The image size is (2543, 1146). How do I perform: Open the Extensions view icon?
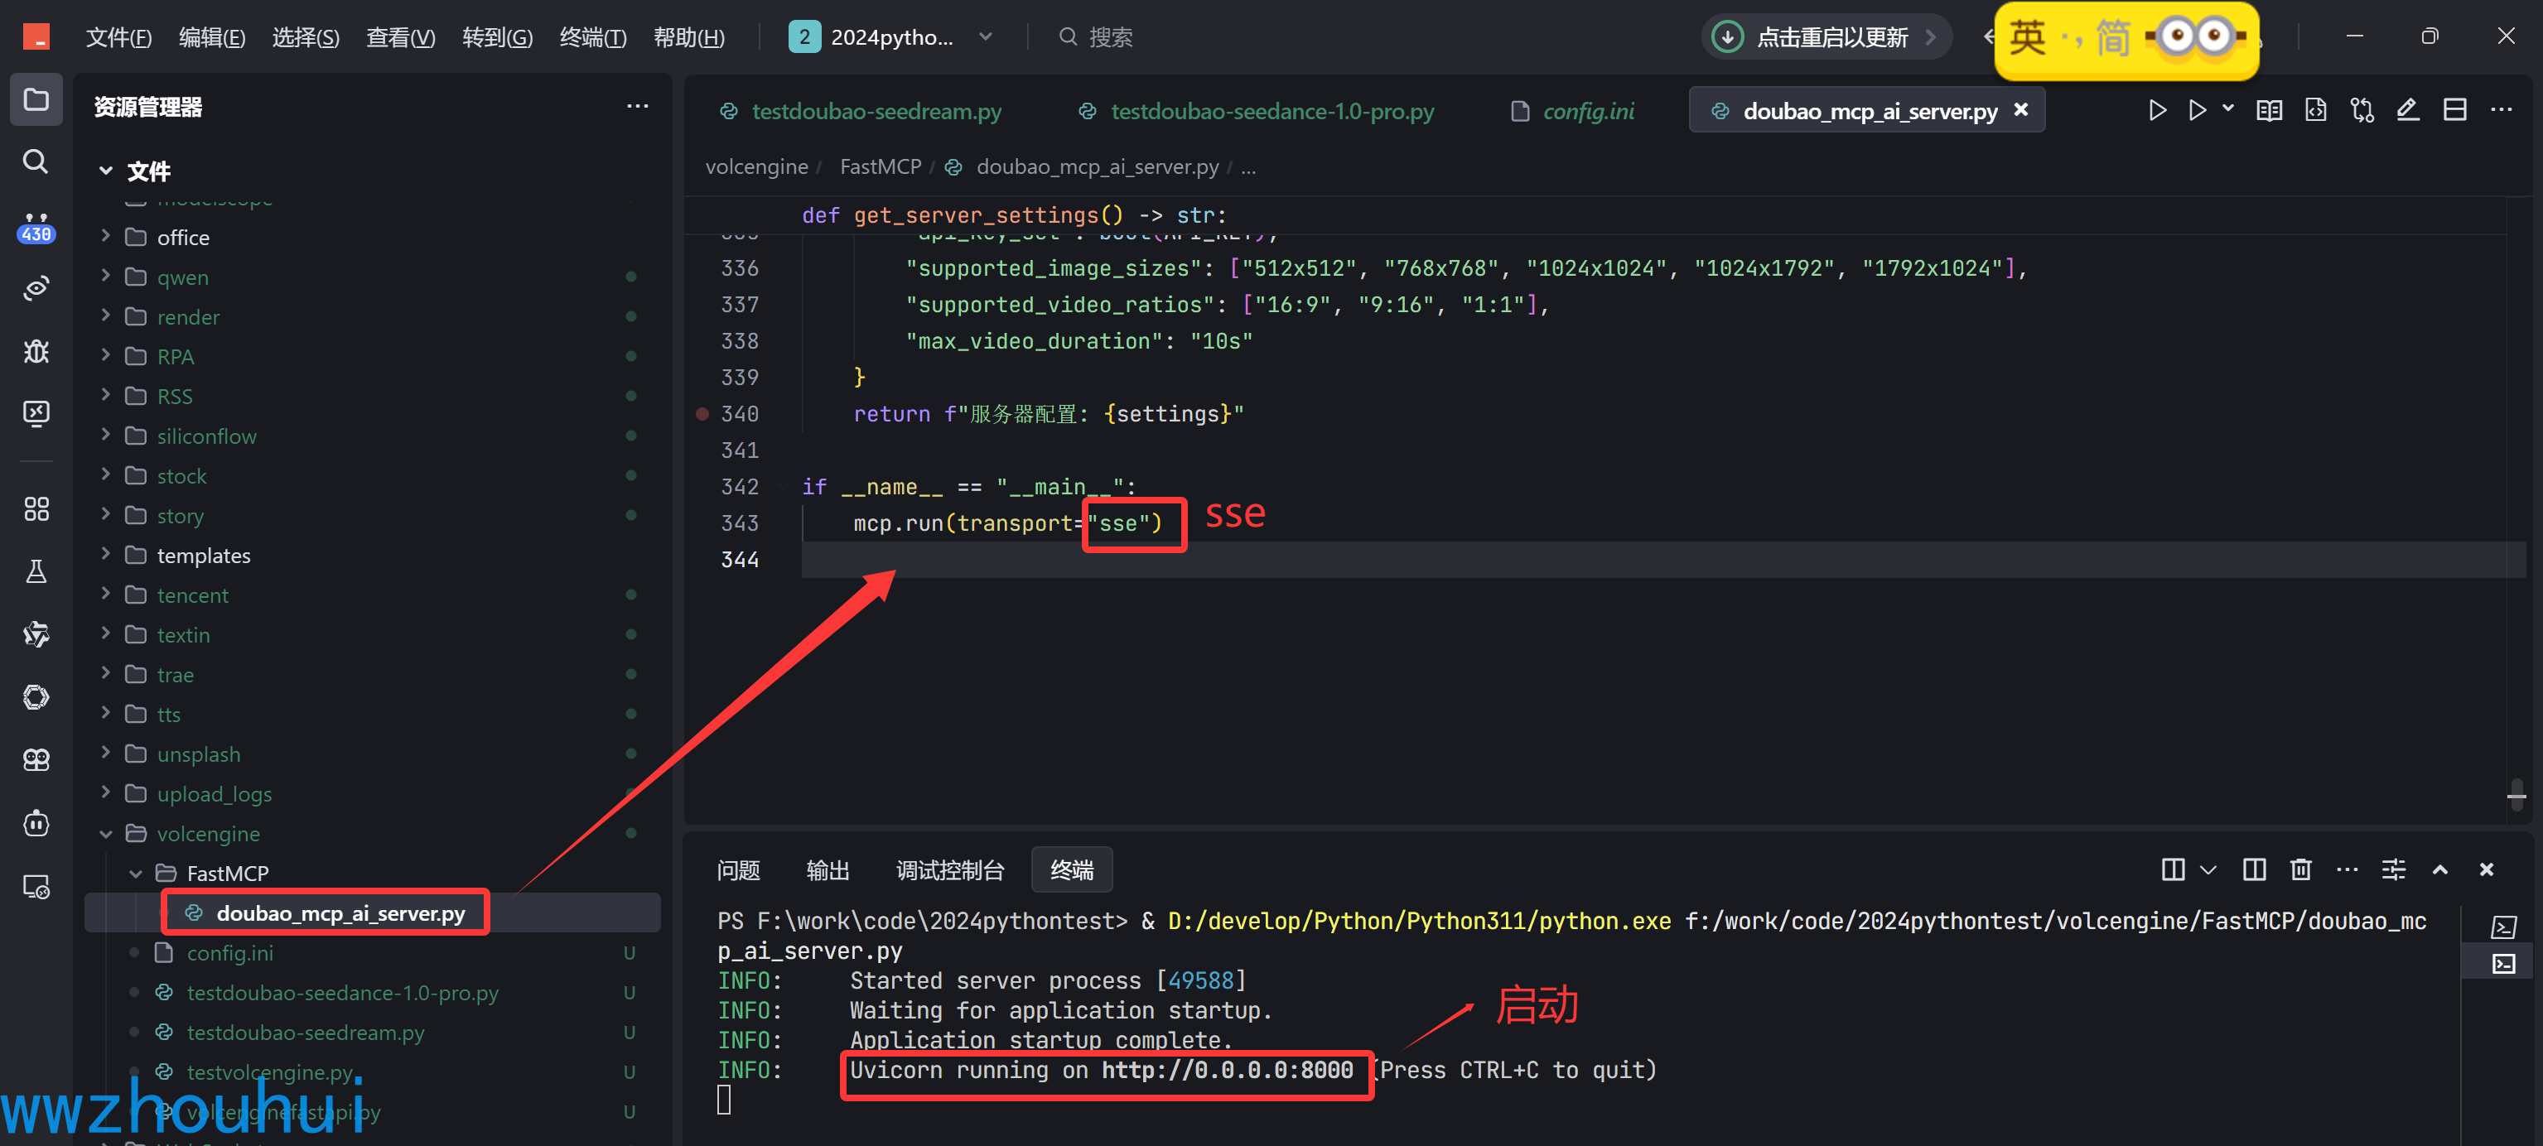(36, 509)
